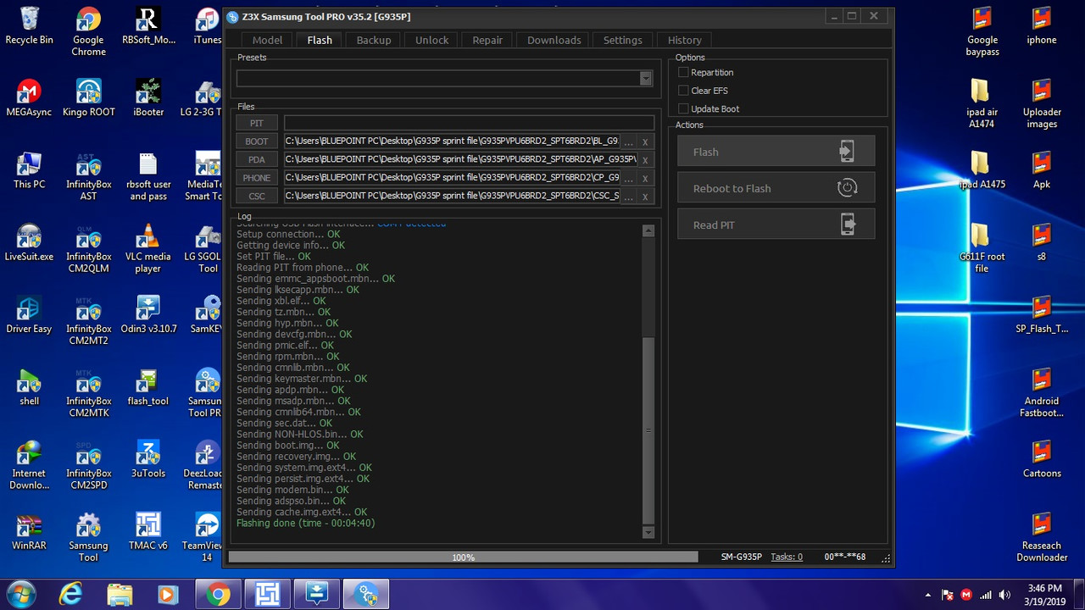Viewport: 1085px width, 610px height.
Task: Select the Flash tab
Action: coord(320,40)
